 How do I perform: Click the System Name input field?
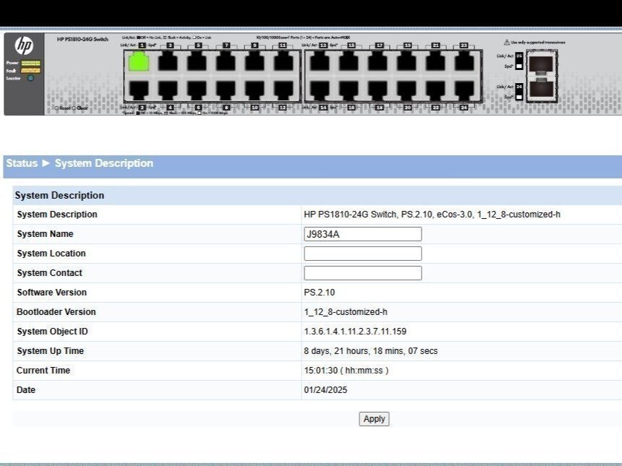click(362, 234)
